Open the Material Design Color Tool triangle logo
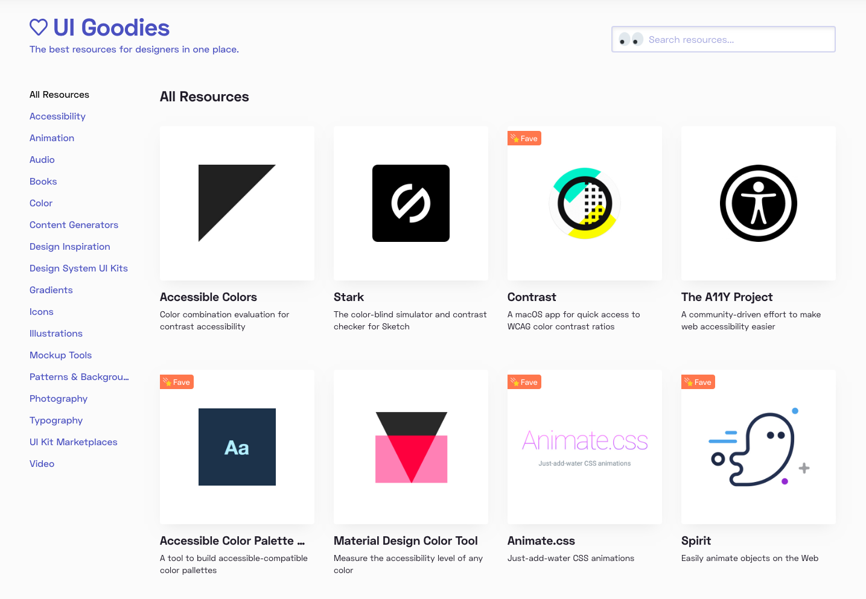Image resolution: width=866 pixels, height=599 pixels. [411, 447]
